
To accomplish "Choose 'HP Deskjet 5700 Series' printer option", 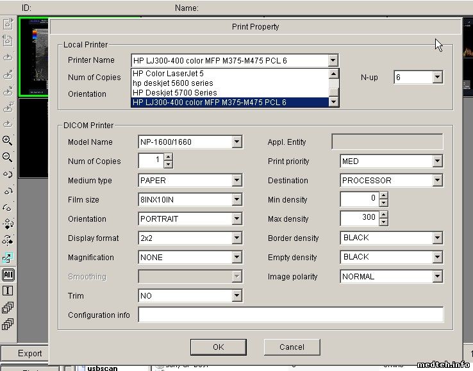I will (x=174, y=93).
